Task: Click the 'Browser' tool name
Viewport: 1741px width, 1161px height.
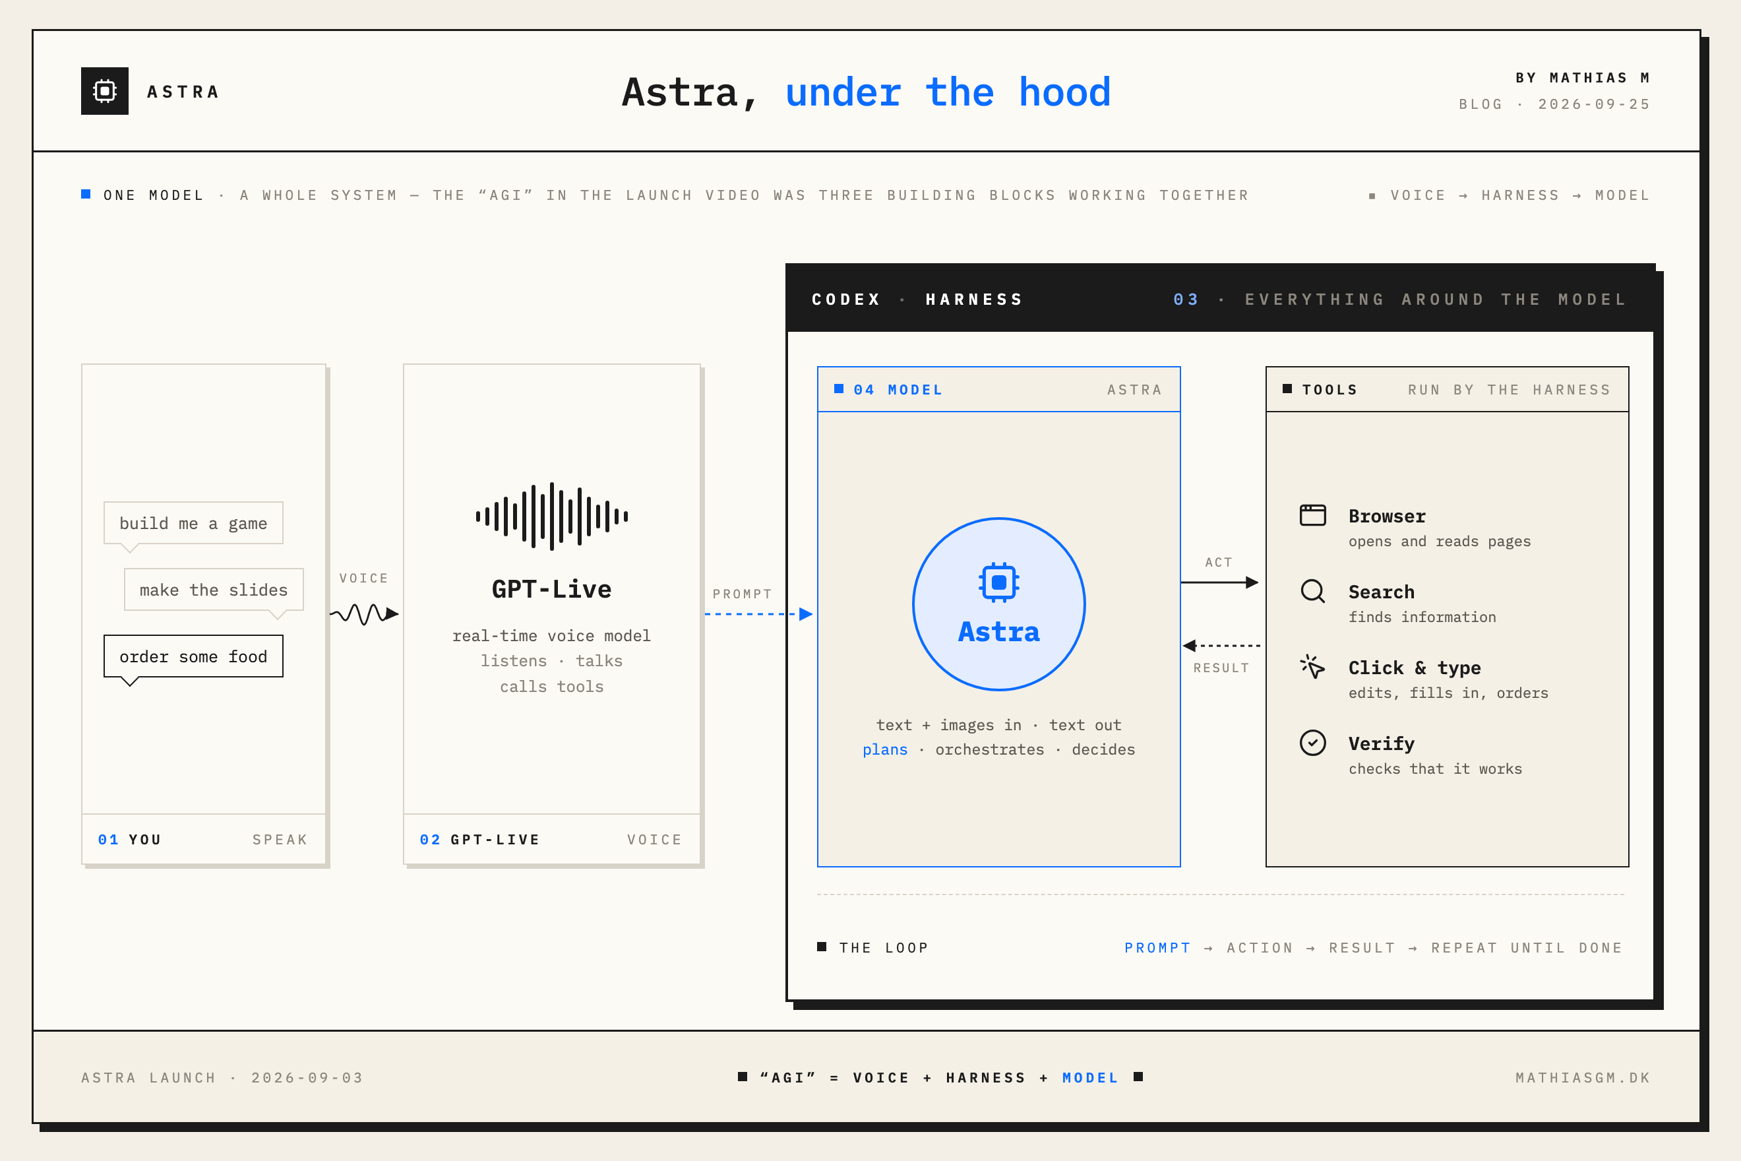Action: pos(1386,516)
